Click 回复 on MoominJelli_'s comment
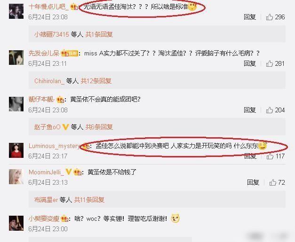 (x=253, y=182)
